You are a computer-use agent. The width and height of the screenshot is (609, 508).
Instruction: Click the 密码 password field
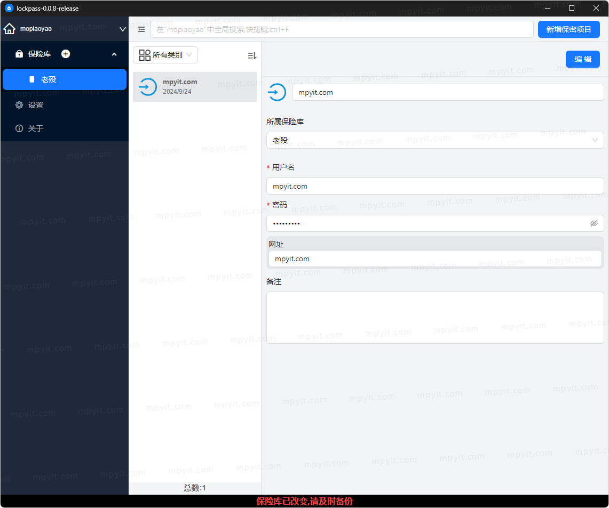[x=435, y=223]
